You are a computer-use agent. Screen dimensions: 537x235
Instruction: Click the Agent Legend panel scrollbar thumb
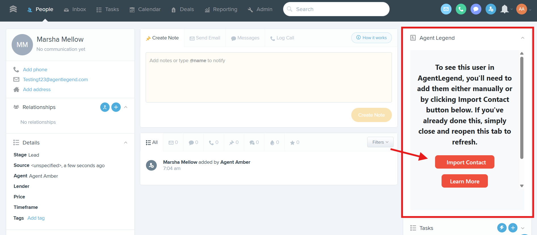point(522,108)
